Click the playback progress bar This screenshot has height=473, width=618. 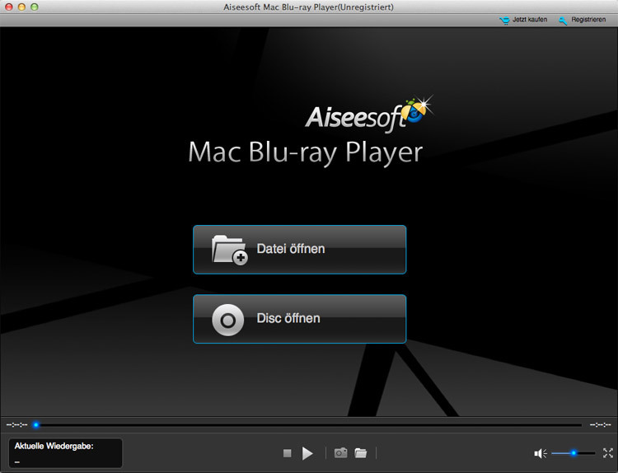pyautogui.click(x=308, y=425)
